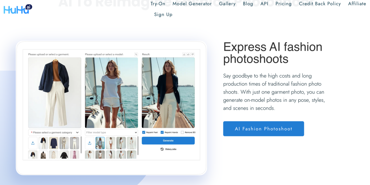Click the large model photo in white tee
Image resolution: width=370 pixels, height=185 pixels.
(111, 93)
